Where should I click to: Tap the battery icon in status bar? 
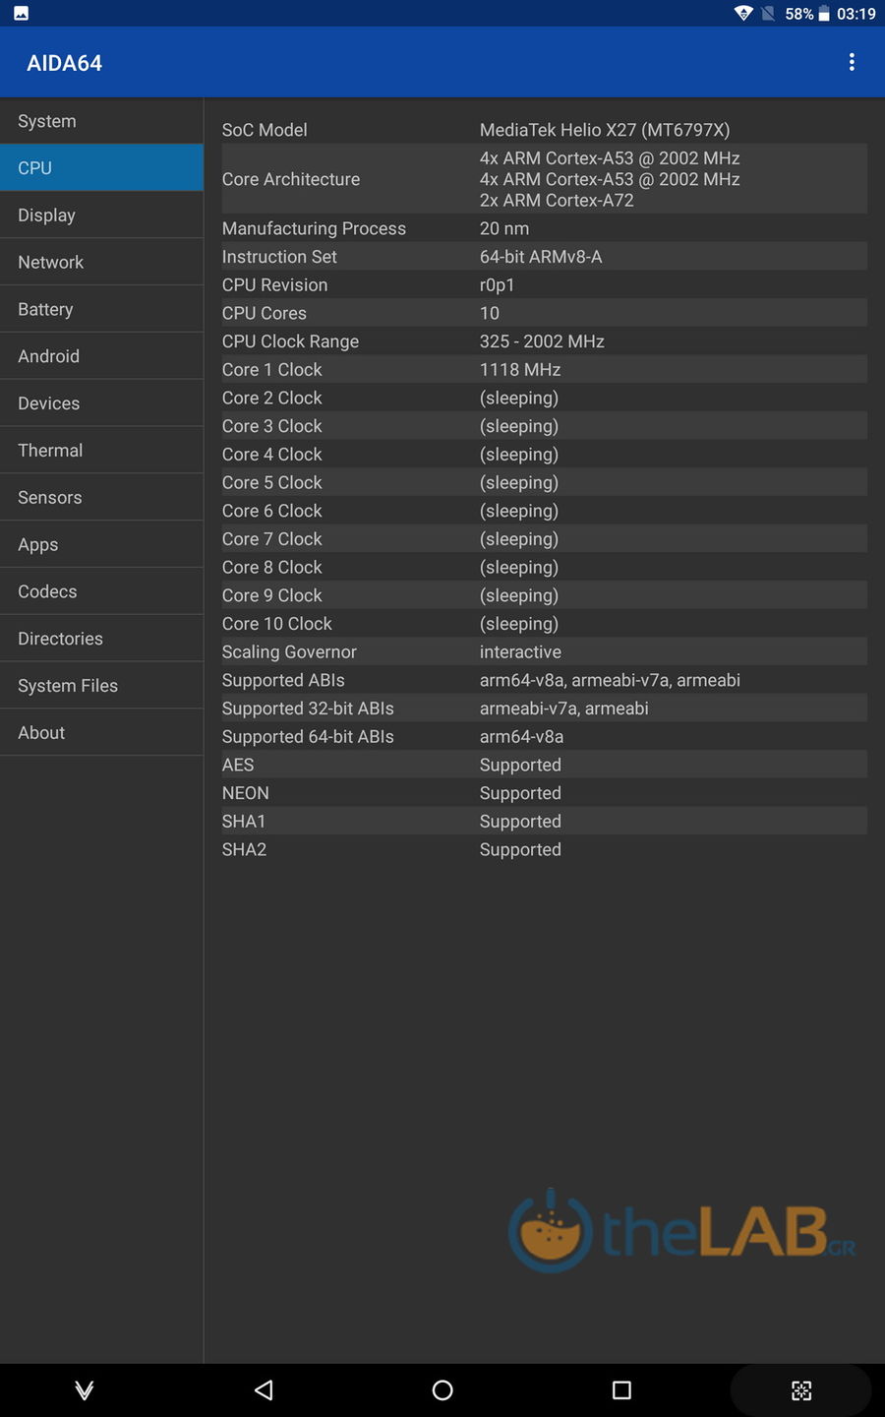point(824,14)
